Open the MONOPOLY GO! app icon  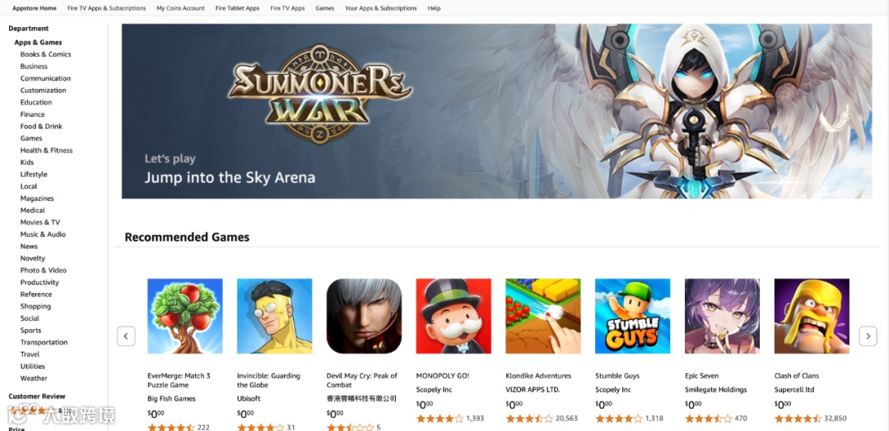pyautogui.click(x=454, y=316)
